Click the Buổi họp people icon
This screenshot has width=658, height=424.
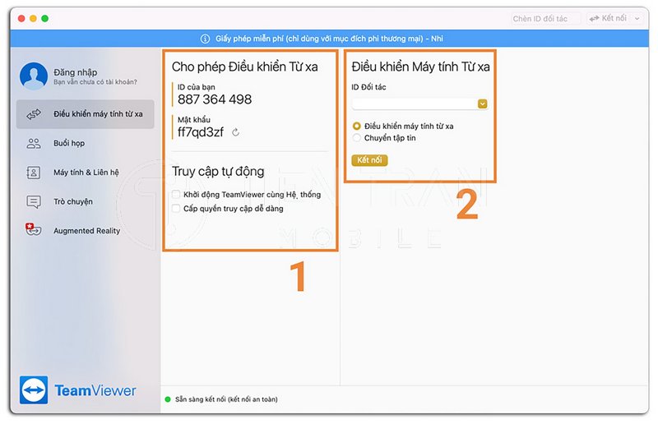coord(34,144)
